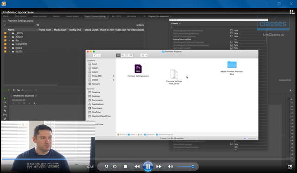Click the fast forward button
Viewport: 297px width, 173px height.
pyautogui.click(x=159, y=167)
